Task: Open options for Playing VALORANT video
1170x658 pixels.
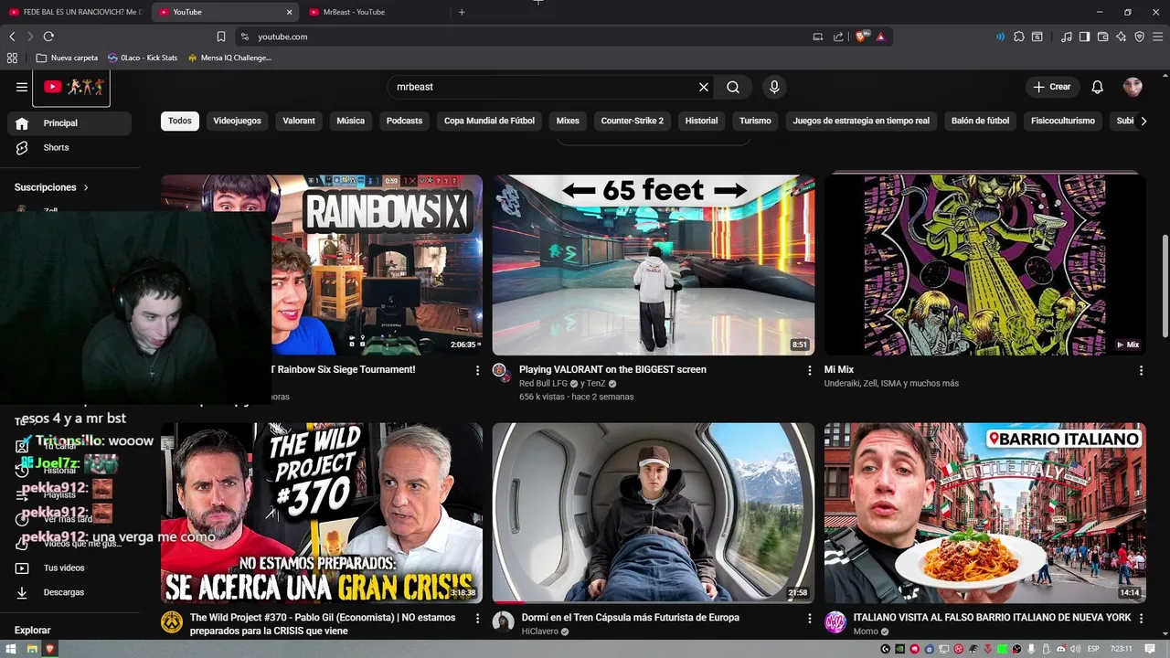Action: pos(809,370)
